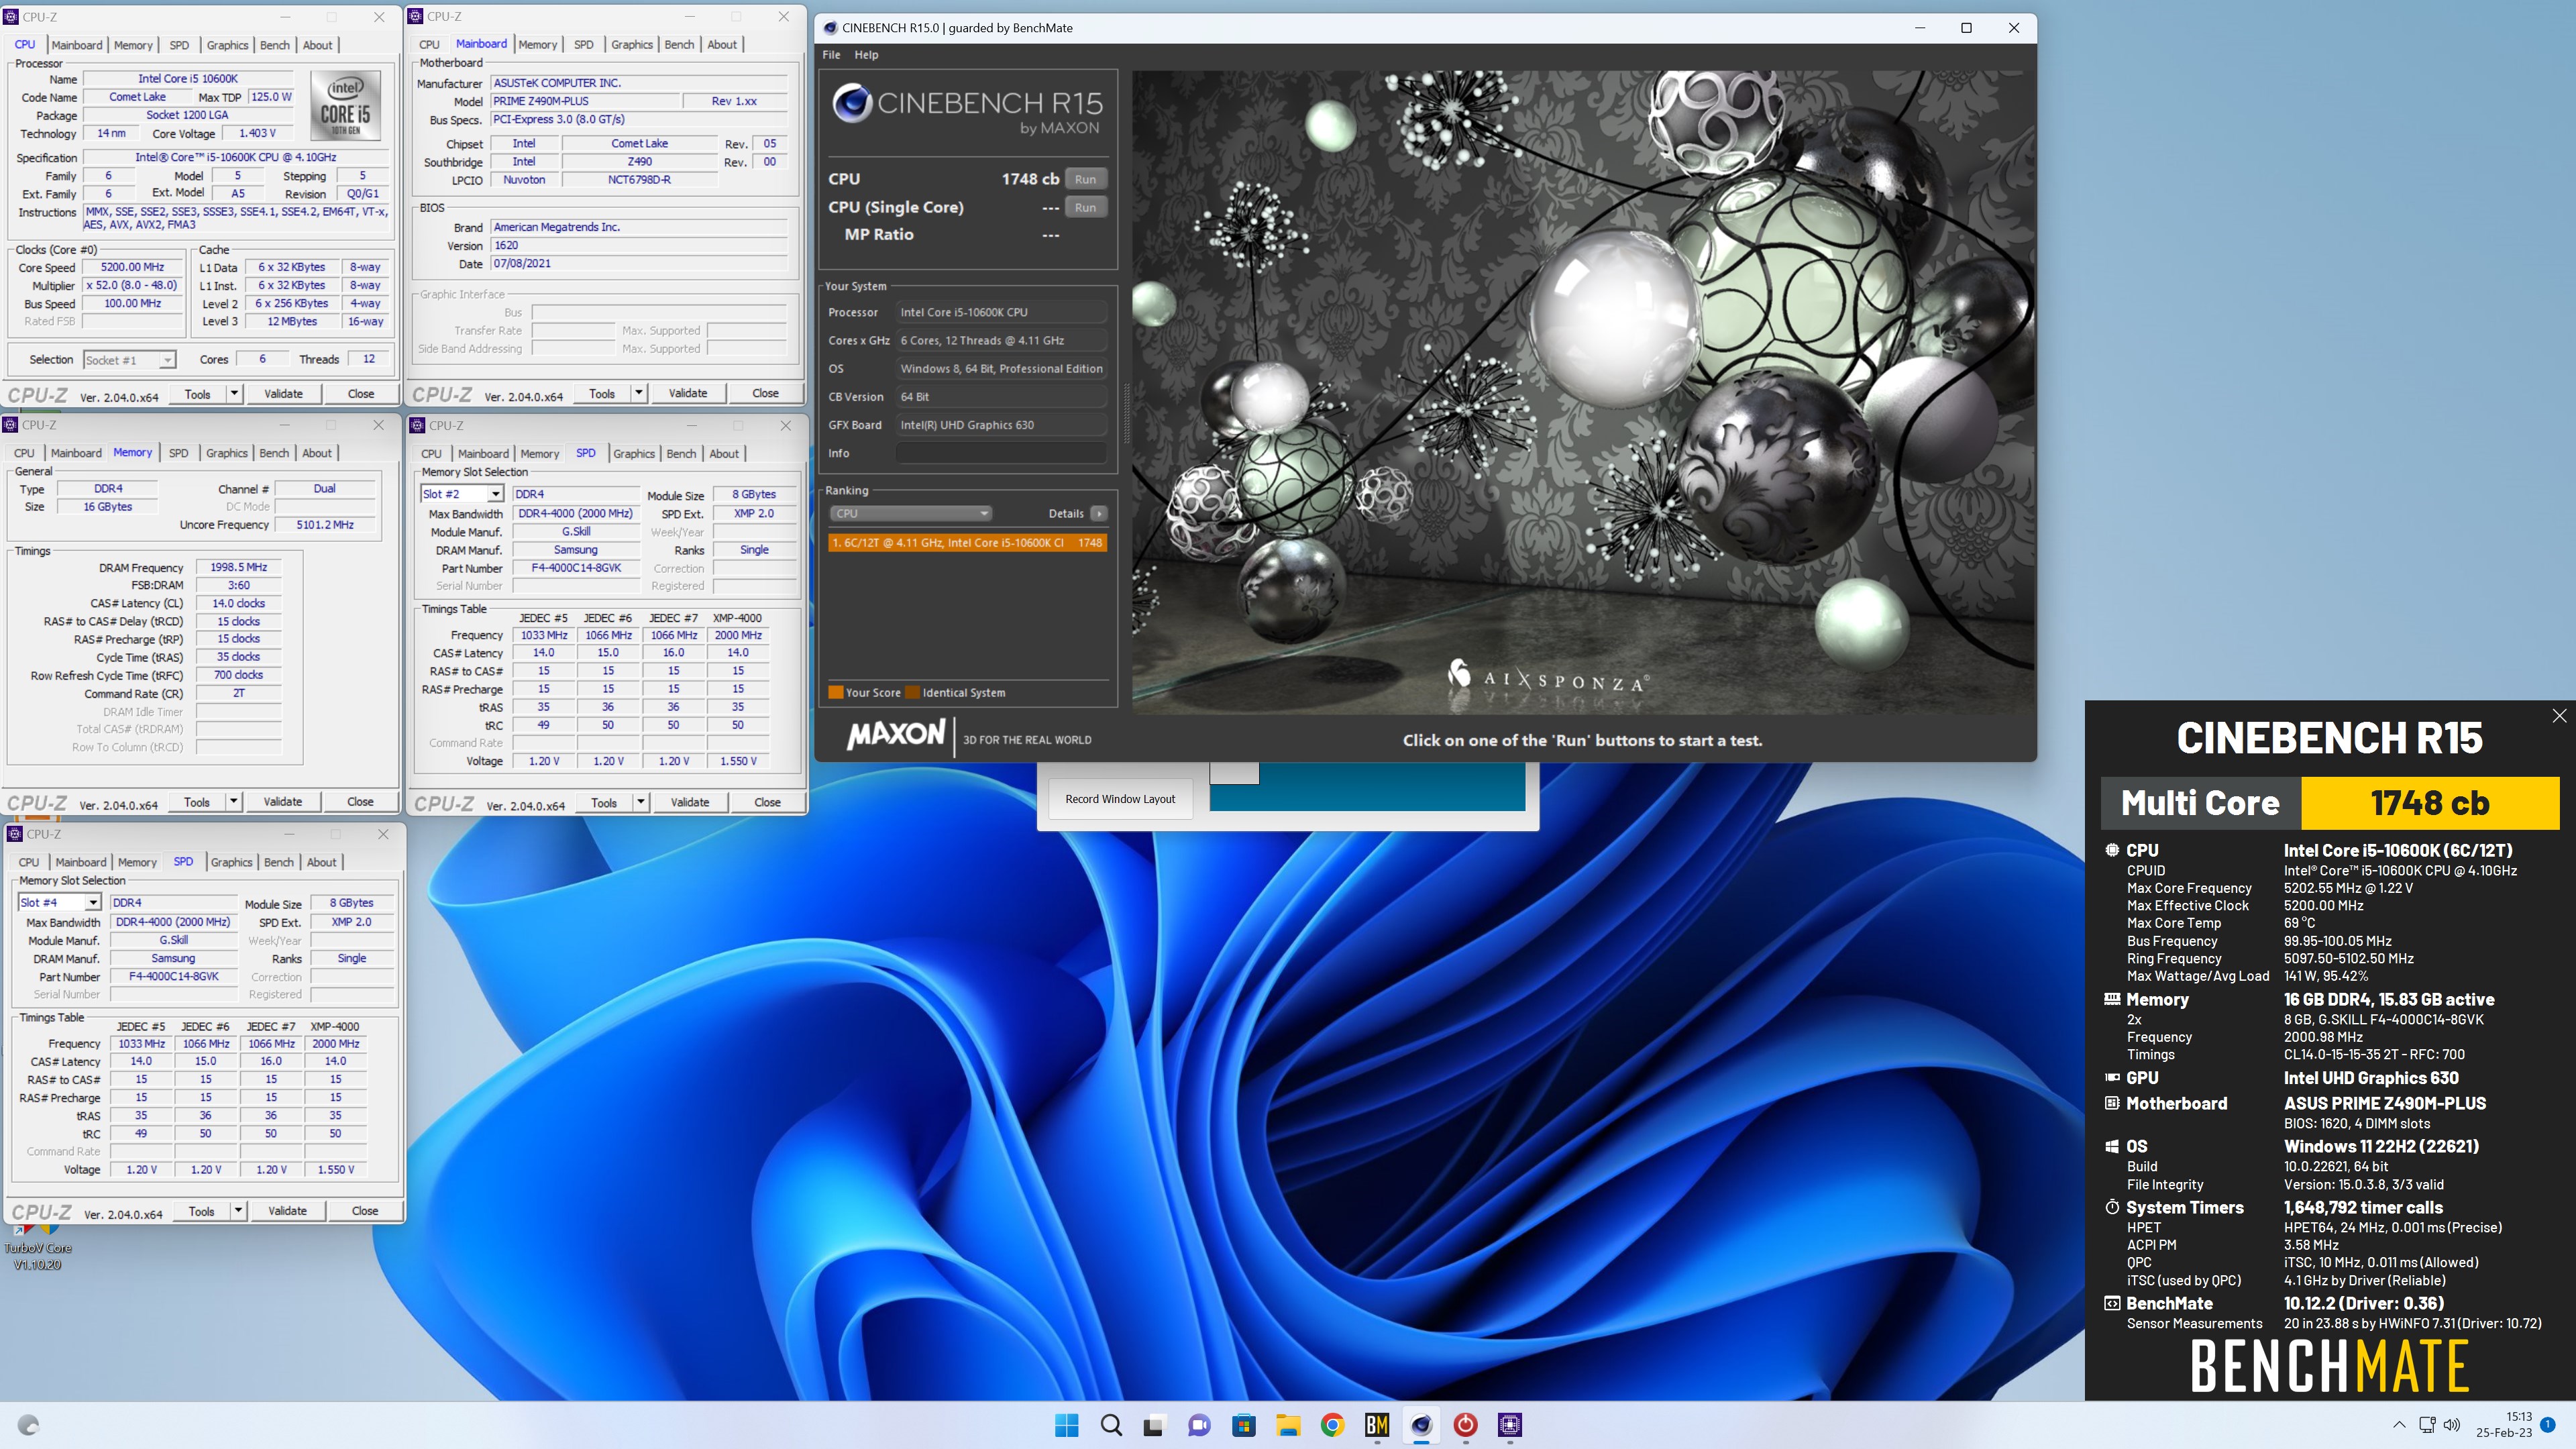Screen dimensions: 2576x1449
Task: Click the Intel Core i5 logo in CPU-Z
Action: (345, 105)
